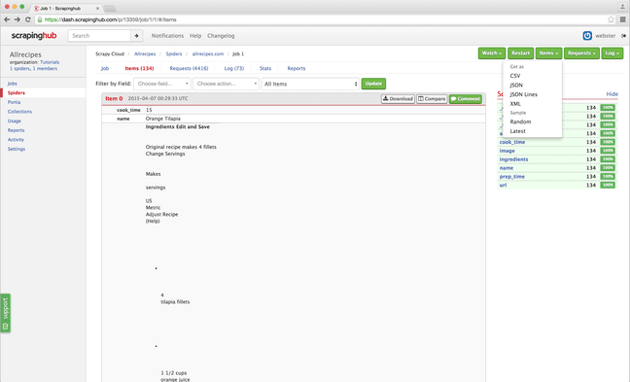This screenshot has height=382, width=630.
Task: Open Usage in the sidebar
Action: pos(14,121)
